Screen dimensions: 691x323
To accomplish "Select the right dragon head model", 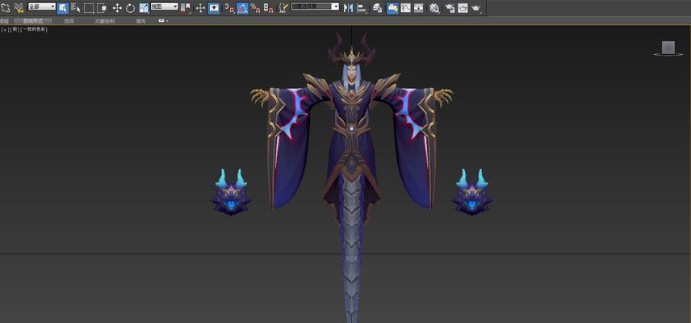I will click(472, 192).
